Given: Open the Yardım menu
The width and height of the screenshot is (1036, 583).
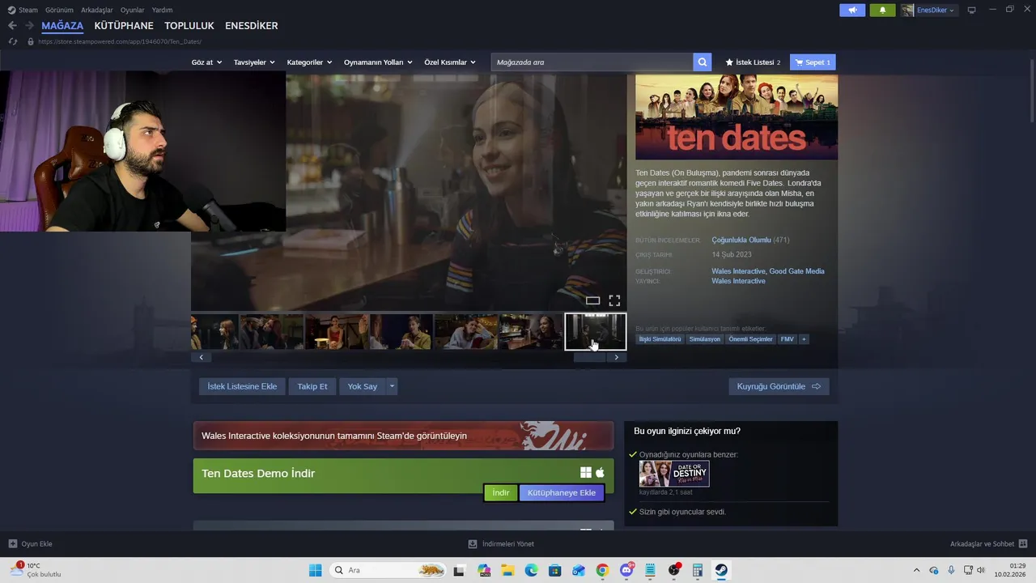Looking at the screenshot, I should 162,10.
